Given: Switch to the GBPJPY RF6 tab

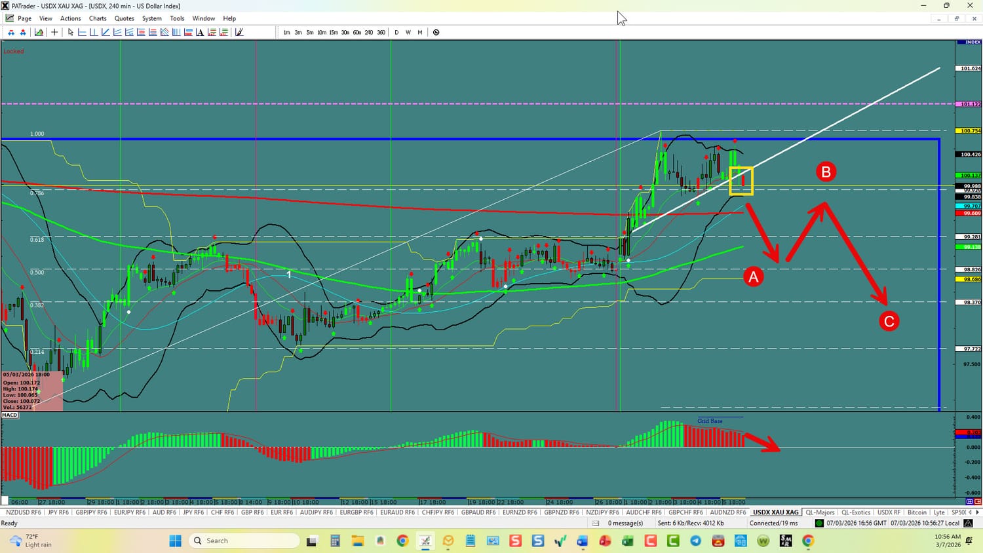Looking at the screenshot, I should tap(91, 512).
